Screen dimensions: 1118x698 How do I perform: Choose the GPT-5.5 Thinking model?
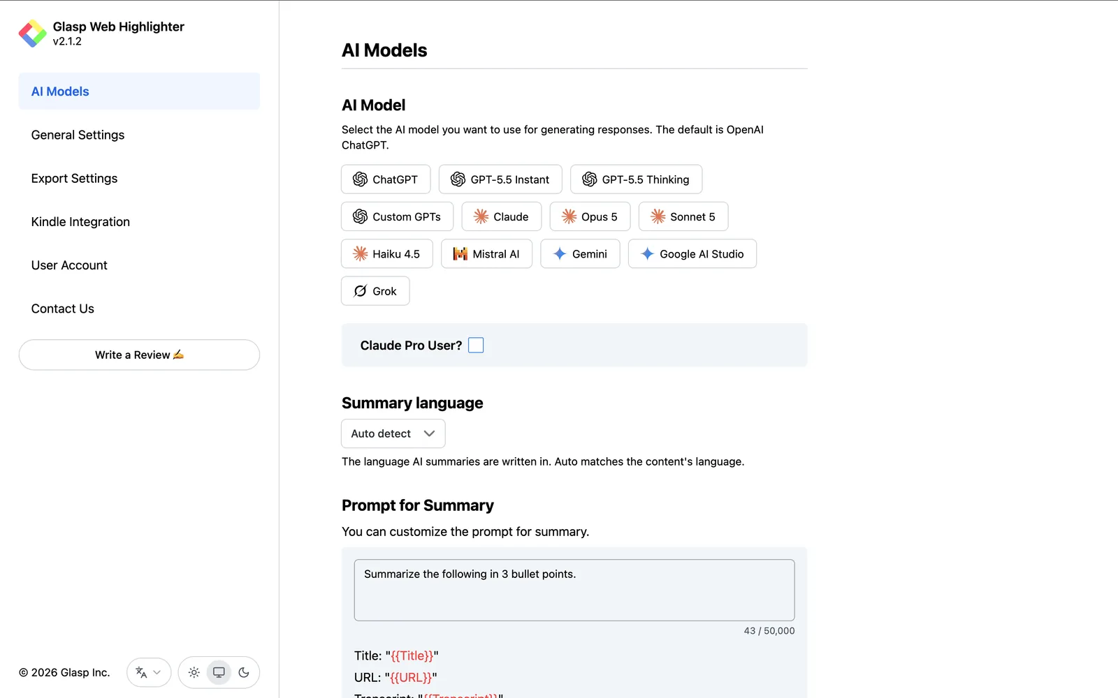[636, 179]
